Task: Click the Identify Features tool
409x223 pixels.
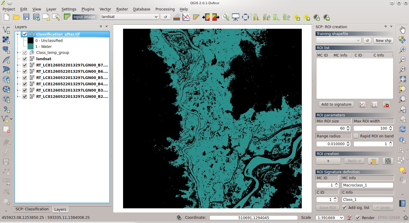Action: 402,140
